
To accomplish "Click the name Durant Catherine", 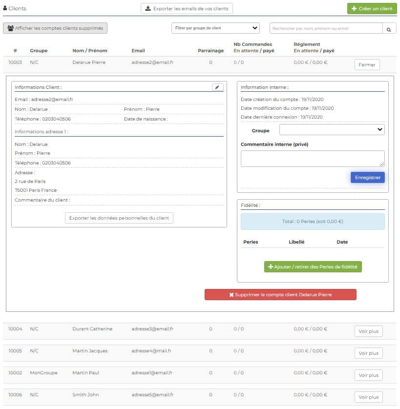I will [x=92, y=329].
